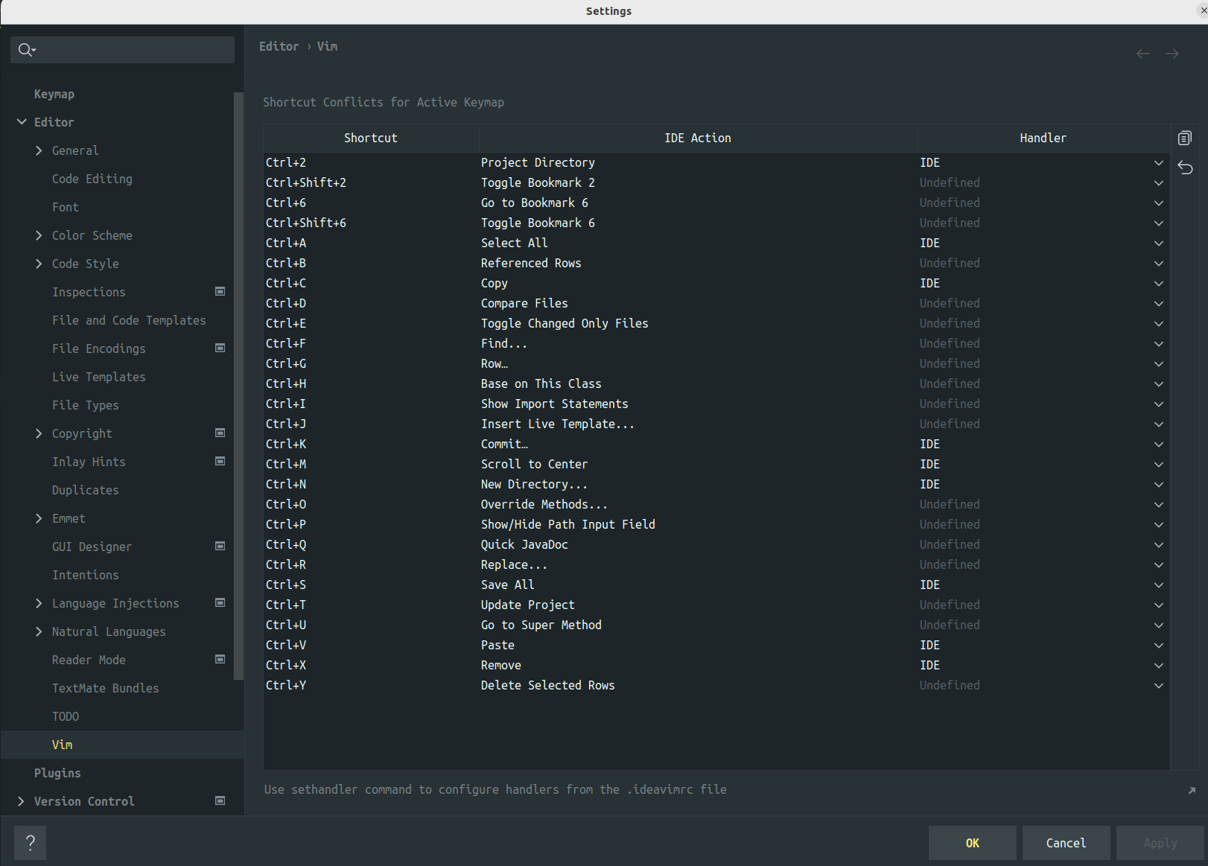
Task: Click the search magnifier icon
Action: tap(26, 50)
